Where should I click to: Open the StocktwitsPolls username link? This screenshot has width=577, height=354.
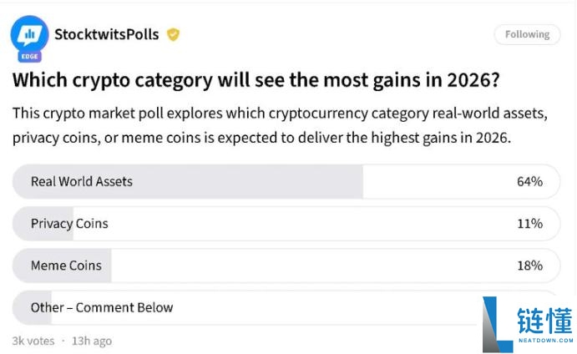click(x=107, y=34)
